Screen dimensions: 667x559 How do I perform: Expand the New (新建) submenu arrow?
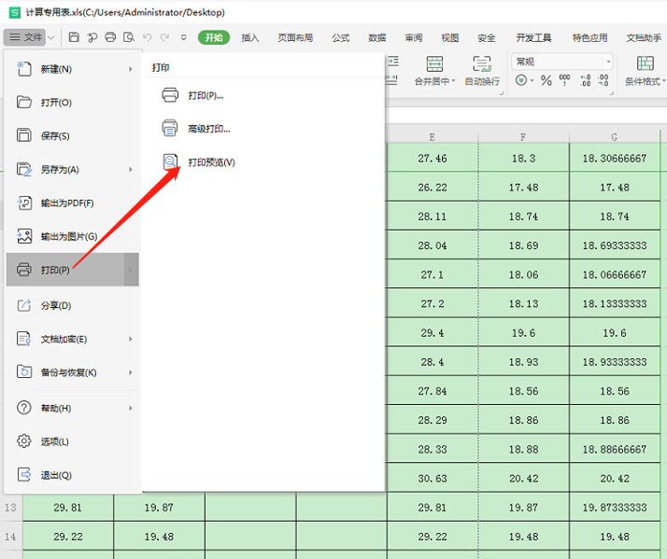(x=130, y=69)
